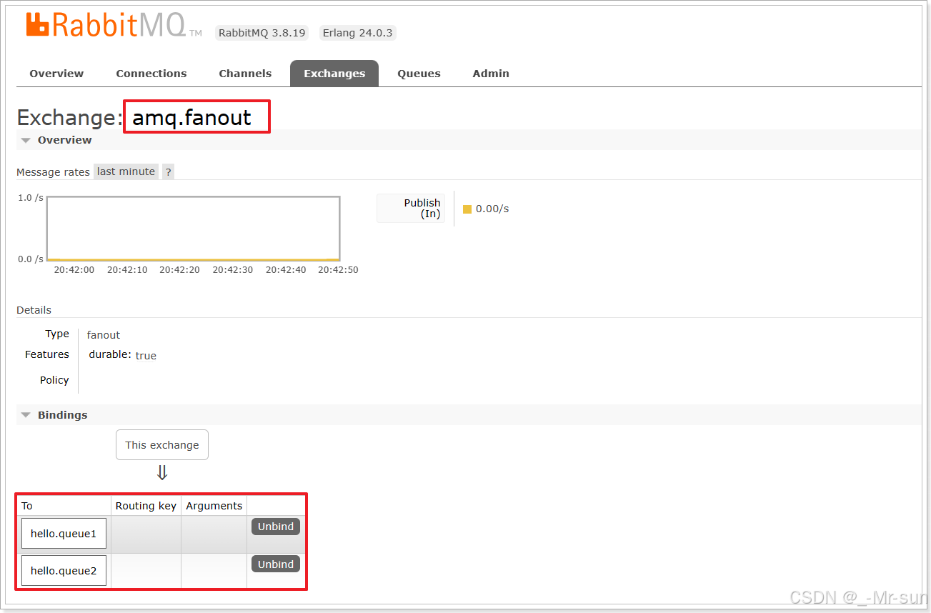Unbind hello.queue2 from the exchange
The width and height of the screenshot is (931, 613).
276,564
